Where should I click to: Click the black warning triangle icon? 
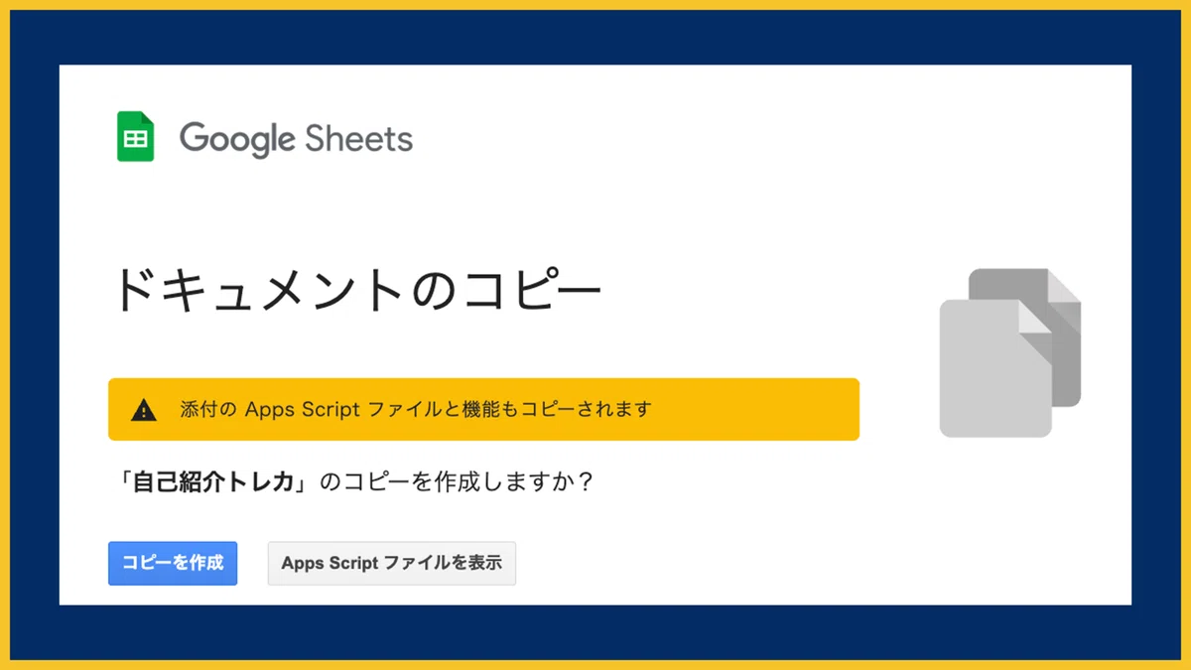tap(144, 409)
